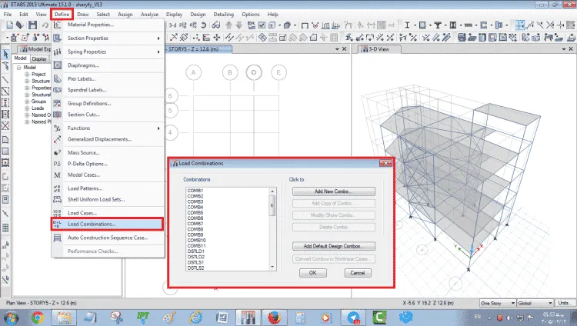577x326 pixels.
Task: Click the New Model toolbar icon
Action: tap(9, 25)
